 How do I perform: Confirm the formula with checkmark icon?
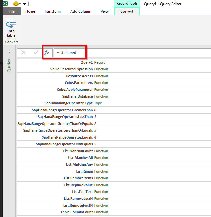point(36,53)
